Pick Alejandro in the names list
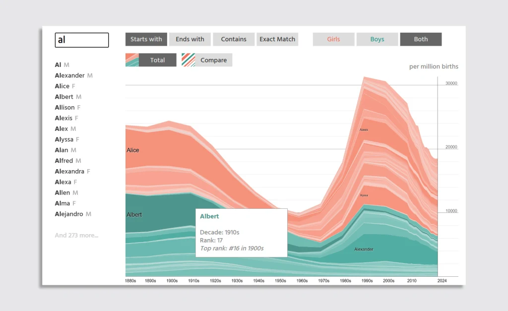The width and height of the screenshot is (508, 311). tap(69, 214)
